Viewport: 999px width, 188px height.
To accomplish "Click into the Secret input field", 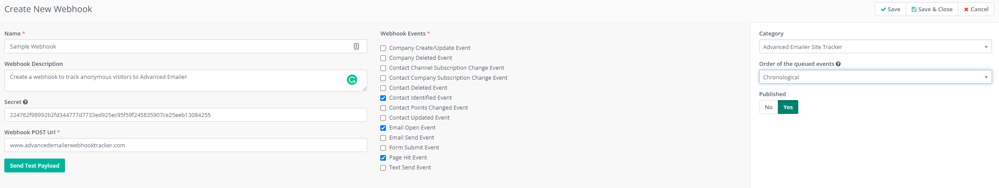I will [x=186, y=115].
